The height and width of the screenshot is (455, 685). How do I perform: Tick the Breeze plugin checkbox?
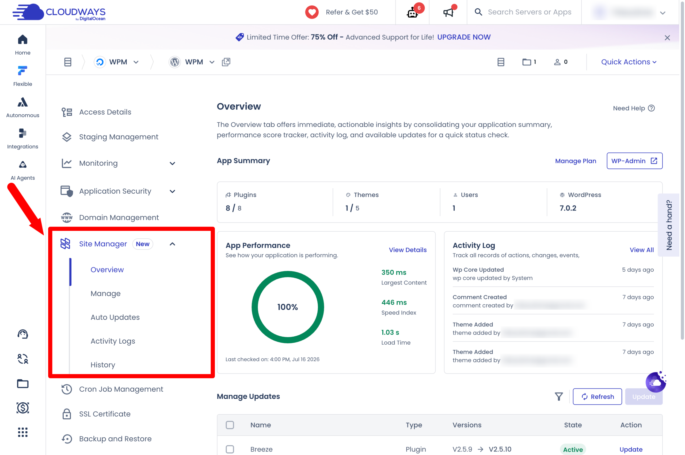coord(230,449)
